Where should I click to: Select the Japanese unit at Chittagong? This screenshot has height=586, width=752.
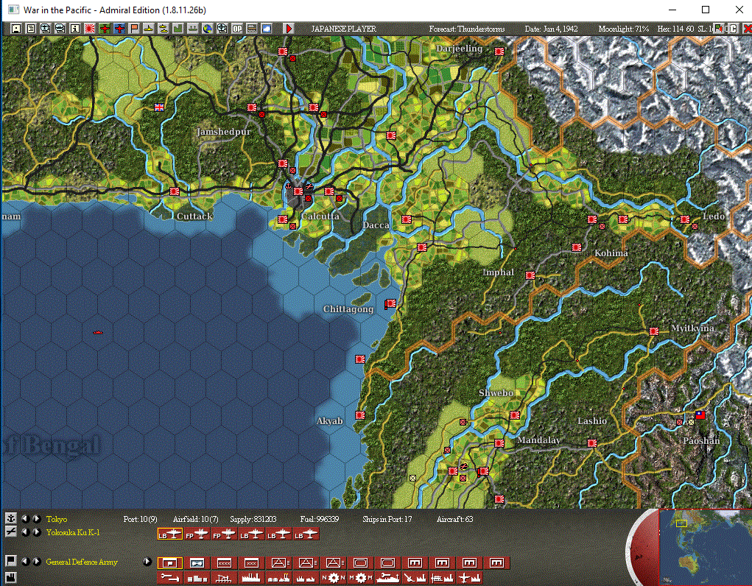click(391, 303)
